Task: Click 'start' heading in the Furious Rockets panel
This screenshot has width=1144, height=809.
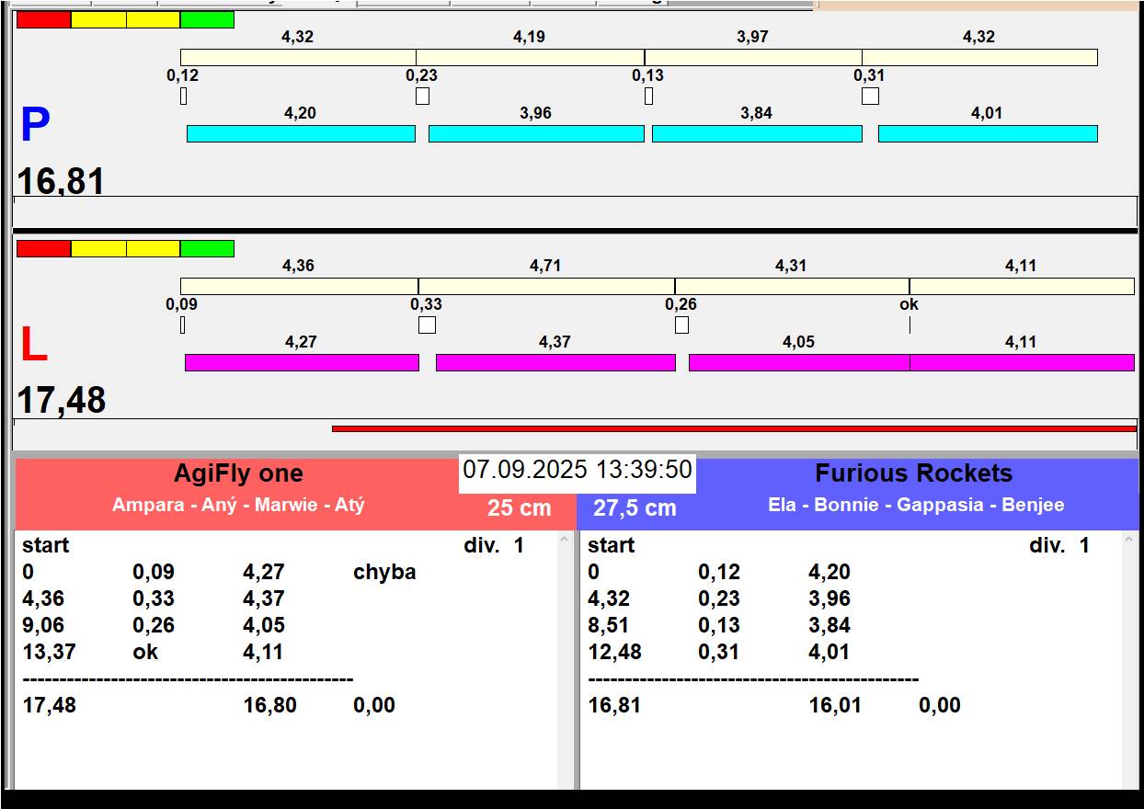Action: coord(612,545)
